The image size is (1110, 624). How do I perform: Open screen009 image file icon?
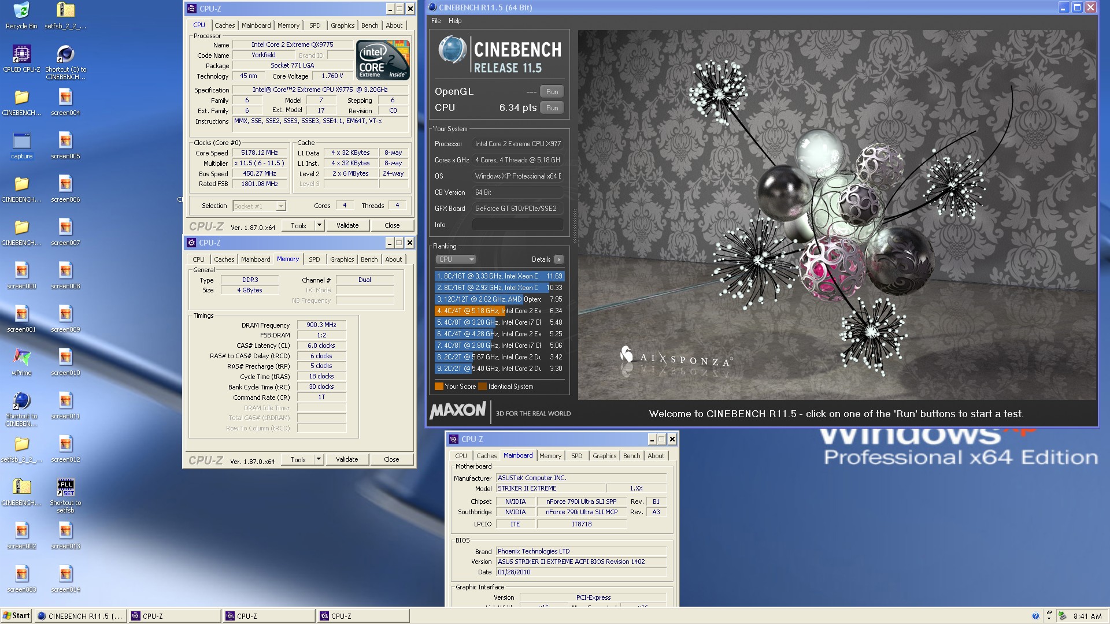(x=65, y=319)
